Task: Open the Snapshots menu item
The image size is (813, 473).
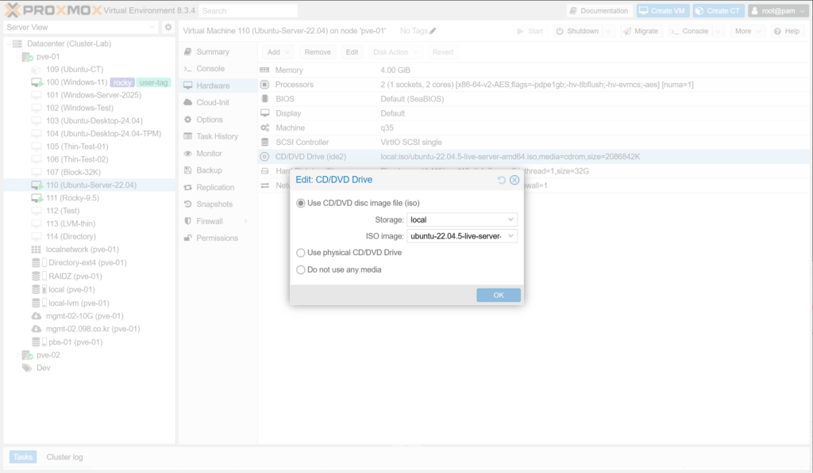Action: click(214, 204)
